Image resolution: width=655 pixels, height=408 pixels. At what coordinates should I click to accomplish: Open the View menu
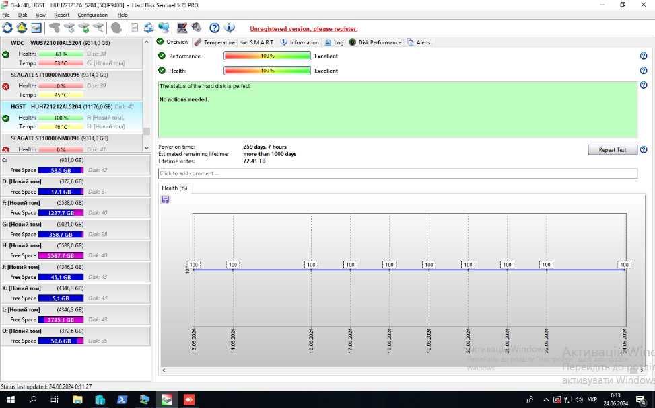coord(40,15)
